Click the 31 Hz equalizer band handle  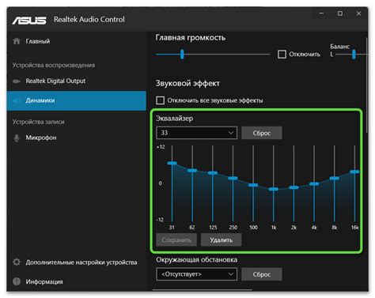pyautogui.click(x=172, y=163)
